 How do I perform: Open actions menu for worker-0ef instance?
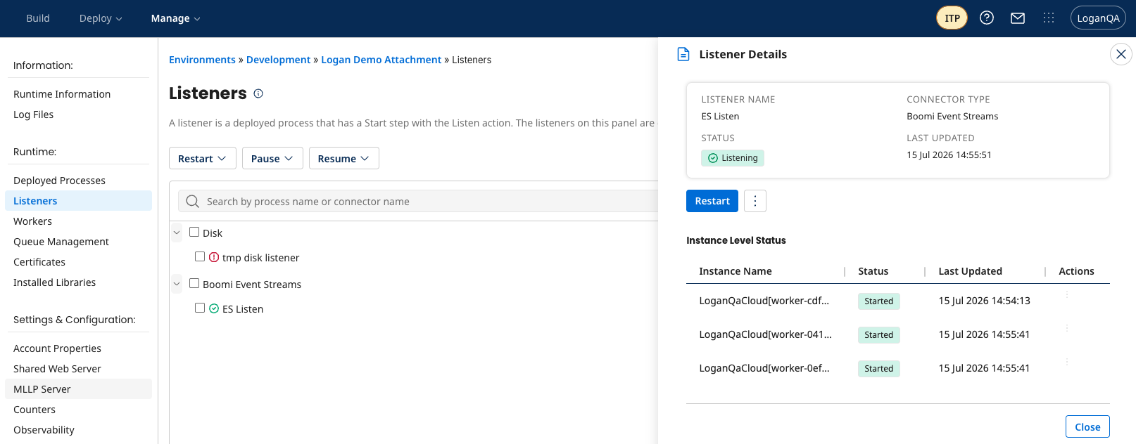[x=1067, y=363]
